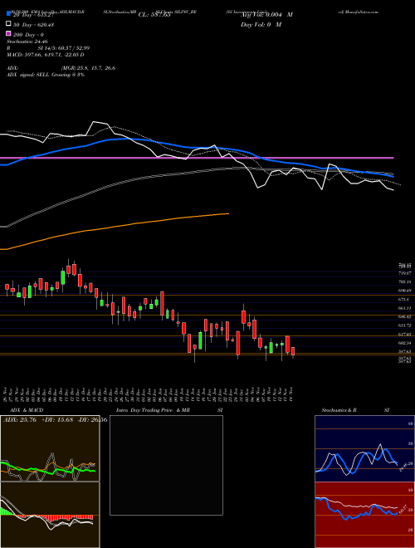Click the 602.34 price axis label

[406, 343]
